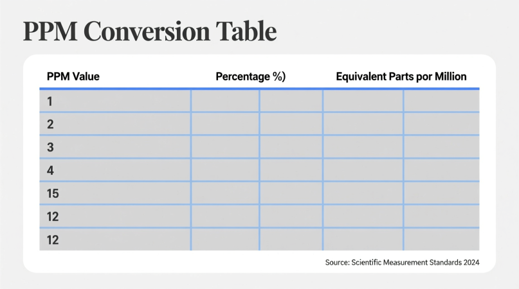Select the Equivalent Parts por Million header

click(401, 77)
